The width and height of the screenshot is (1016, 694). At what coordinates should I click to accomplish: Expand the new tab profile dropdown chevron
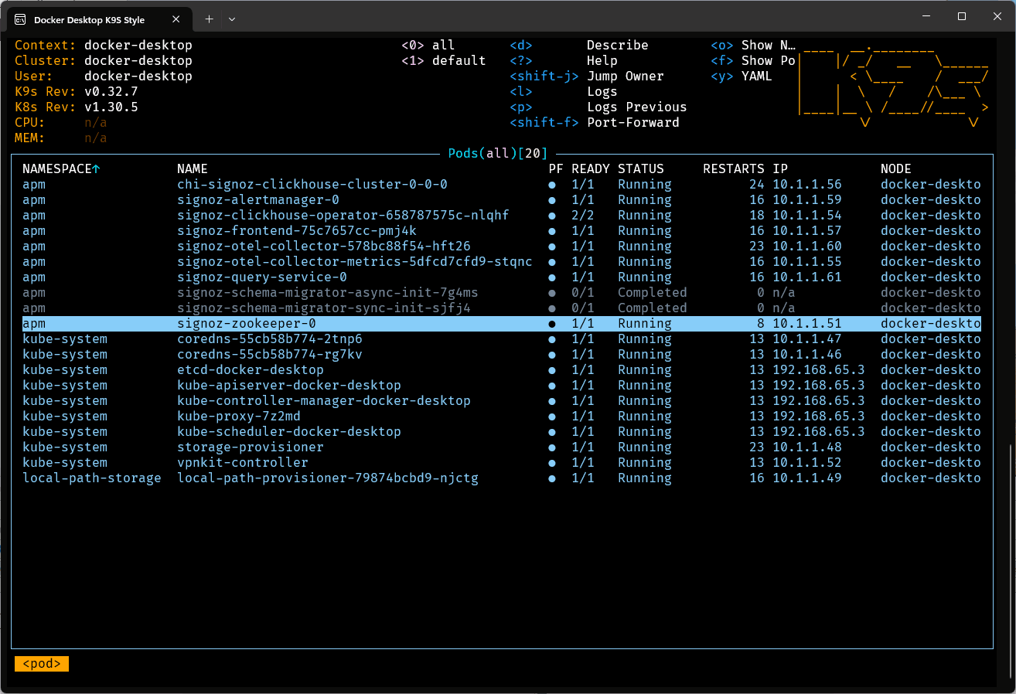pos(232,19)
